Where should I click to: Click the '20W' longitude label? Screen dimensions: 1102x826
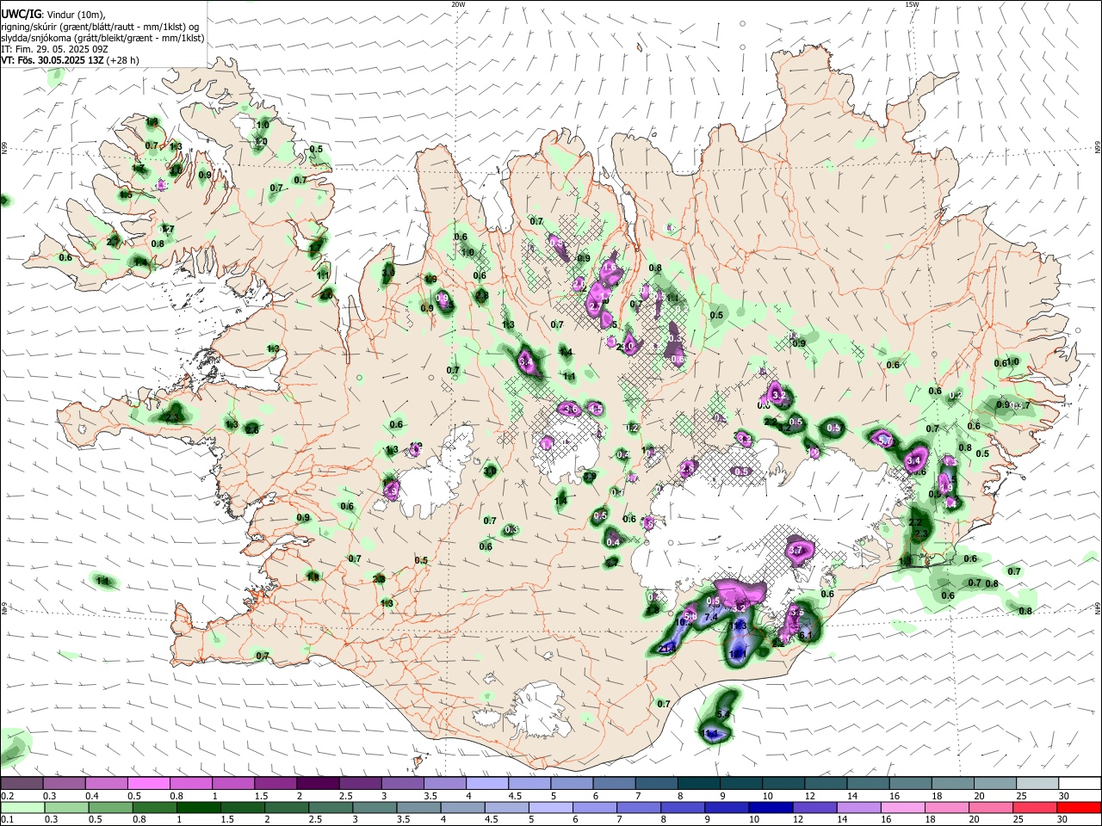point(458,4)
